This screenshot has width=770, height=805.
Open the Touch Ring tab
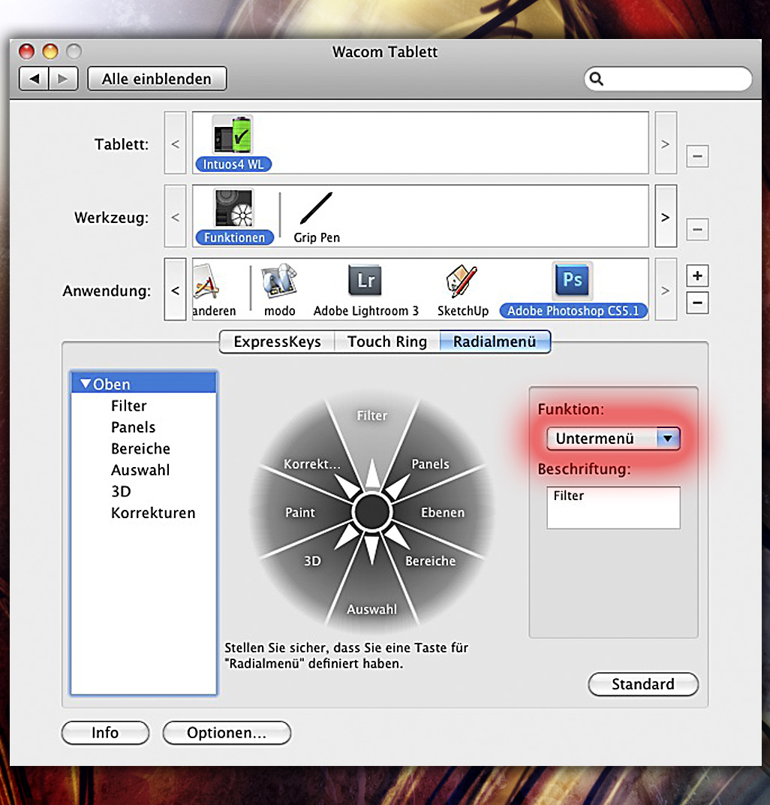(387, 342)
